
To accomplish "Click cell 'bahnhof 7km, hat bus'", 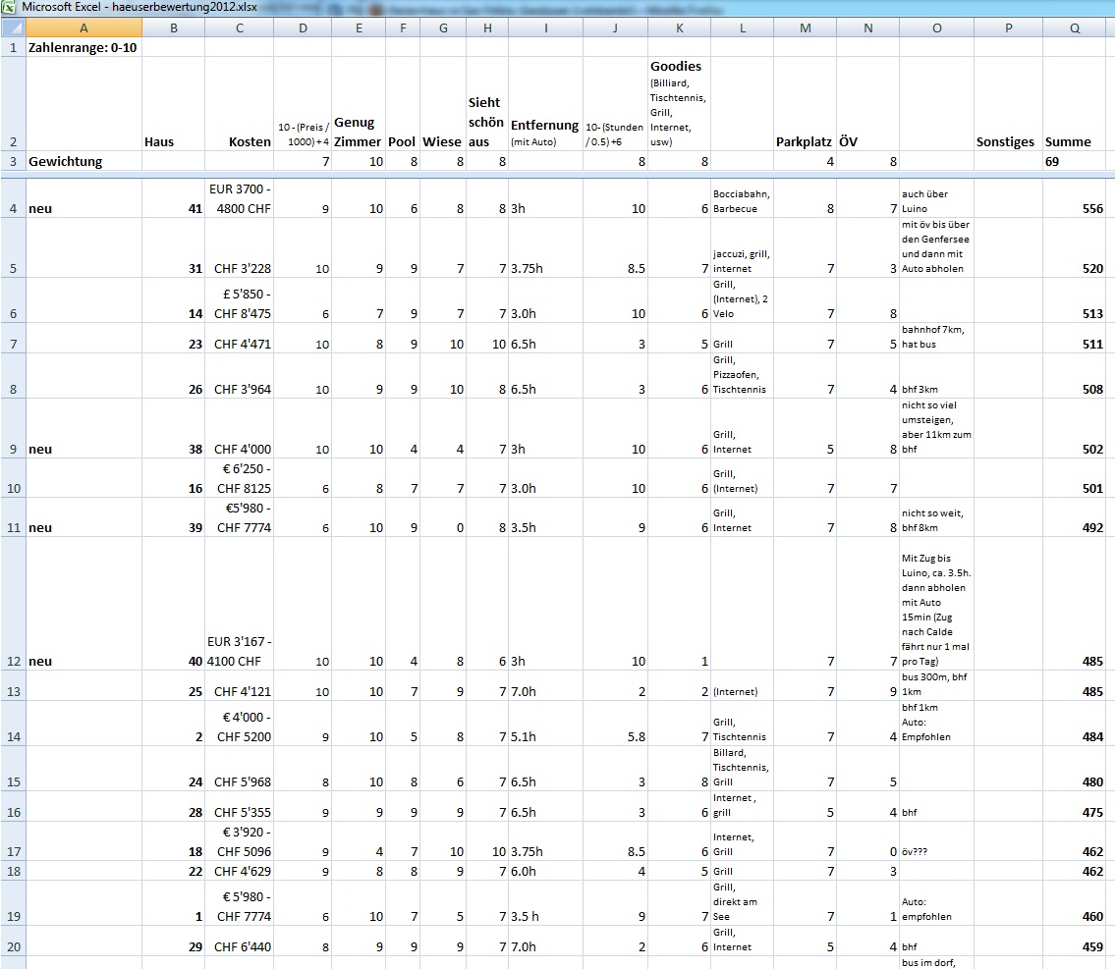I will click(936, 338).
